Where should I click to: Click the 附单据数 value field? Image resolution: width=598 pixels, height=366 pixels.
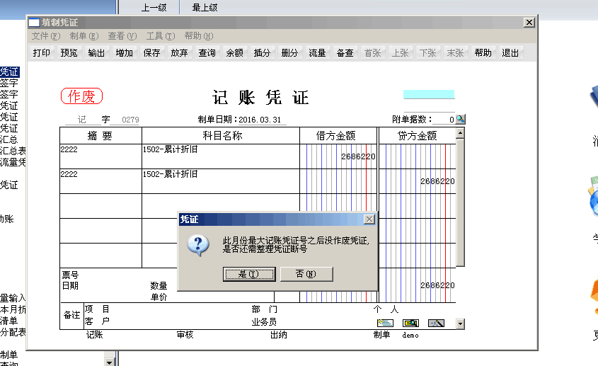tap(444, 120)
